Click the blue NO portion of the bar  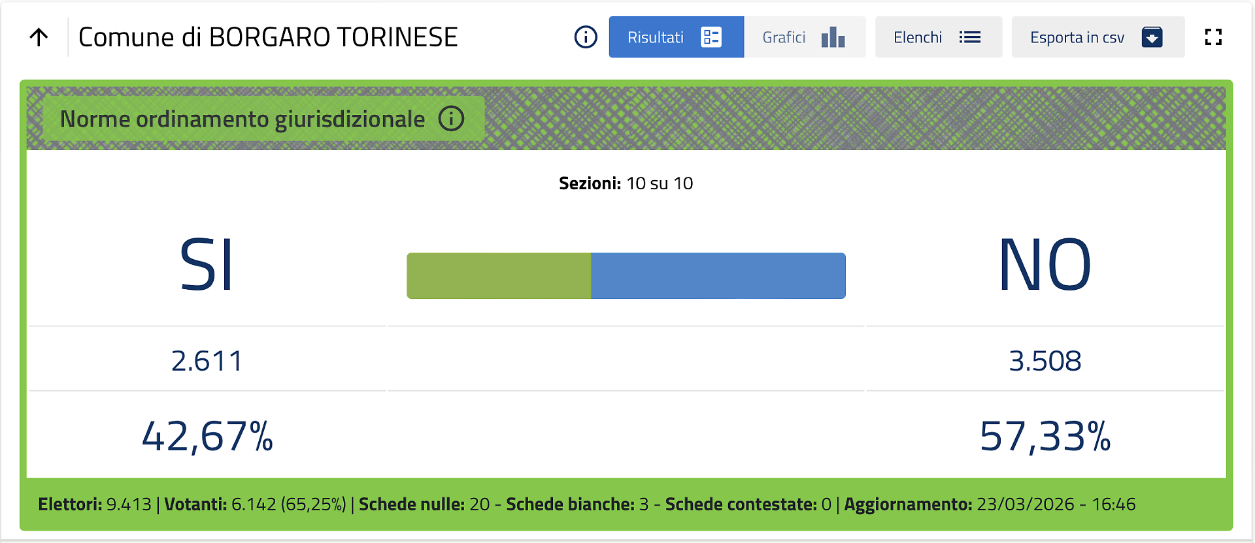point(718,276)
